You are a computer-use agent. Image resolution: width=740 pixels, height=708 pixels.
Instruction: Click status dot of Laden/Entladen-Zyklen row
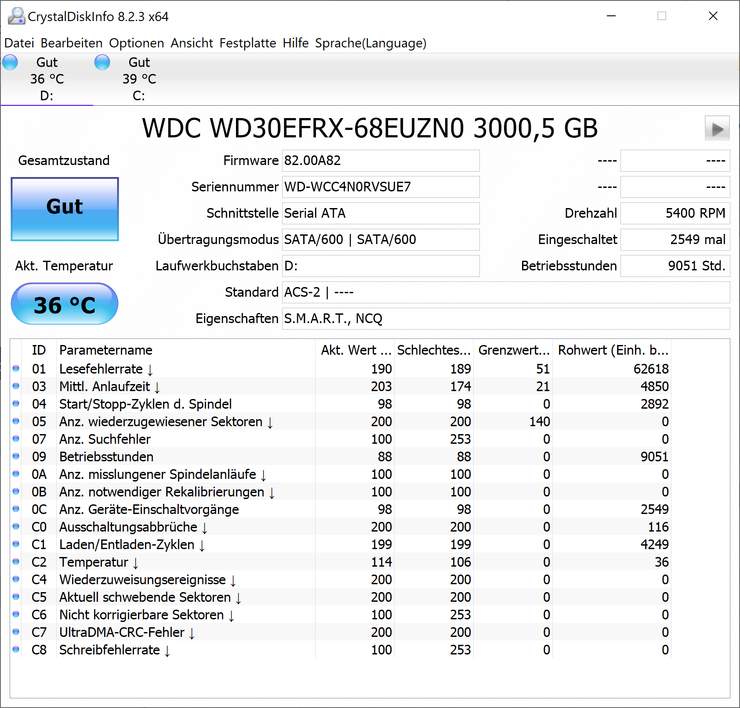point(16,544)
